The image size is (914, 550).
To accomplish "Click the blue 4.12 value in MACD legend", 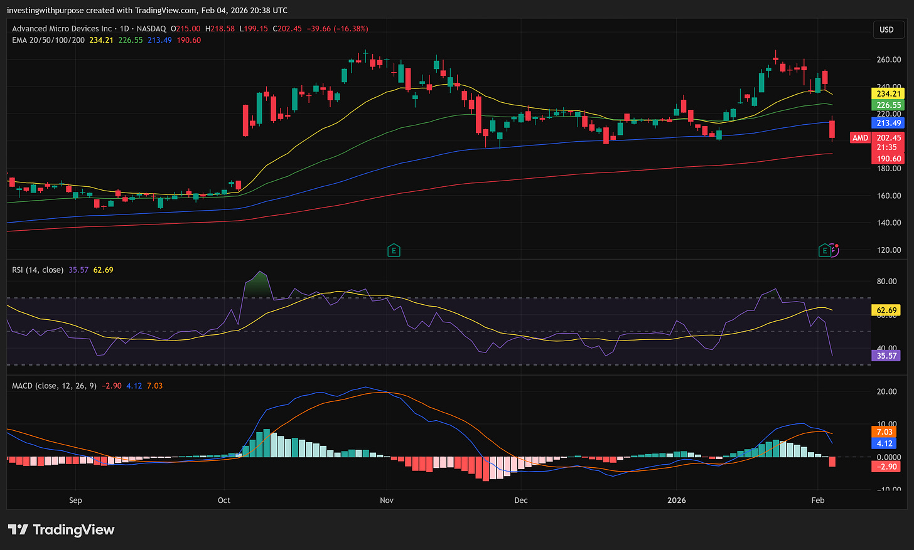I will click(134, 386).
